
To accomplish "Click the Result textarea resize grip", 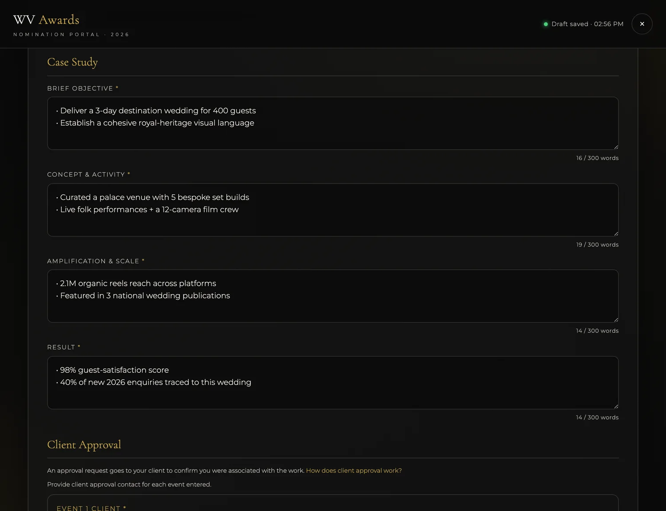I will (x=616, y=407).
